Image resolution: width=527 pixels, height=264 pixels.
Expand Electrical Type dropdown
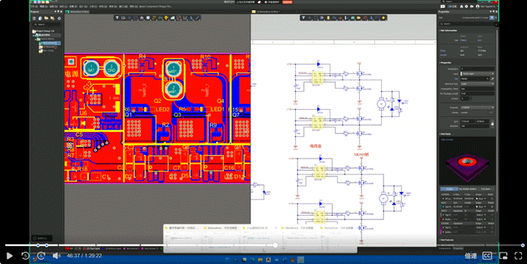click(477, 84)
